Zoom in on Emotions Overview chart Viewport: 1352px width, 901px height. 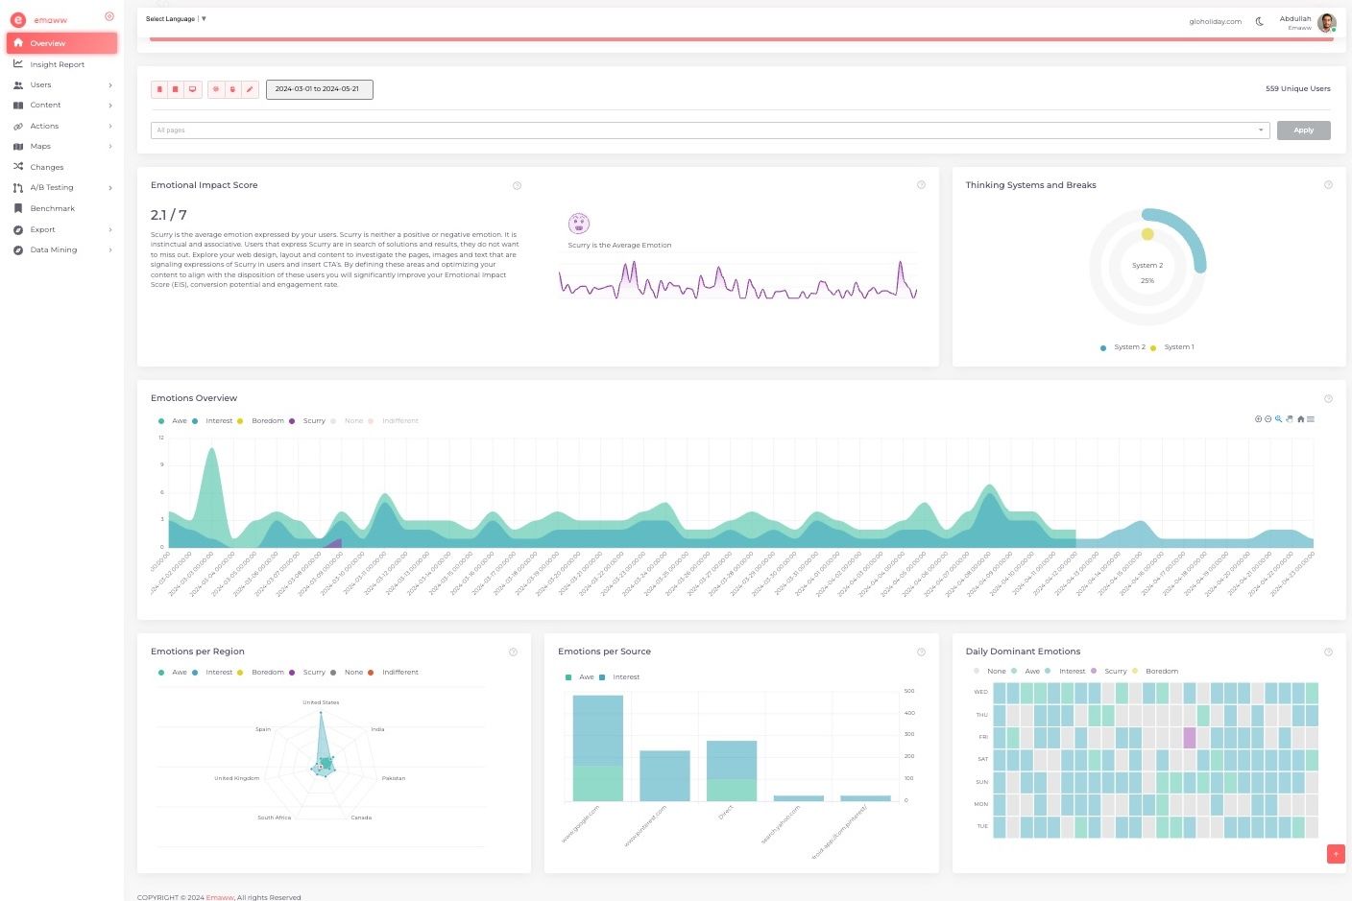[x=1258, y=419]
